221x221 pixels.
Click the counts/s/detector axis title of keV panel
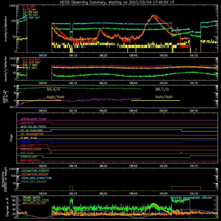point(6,29)
